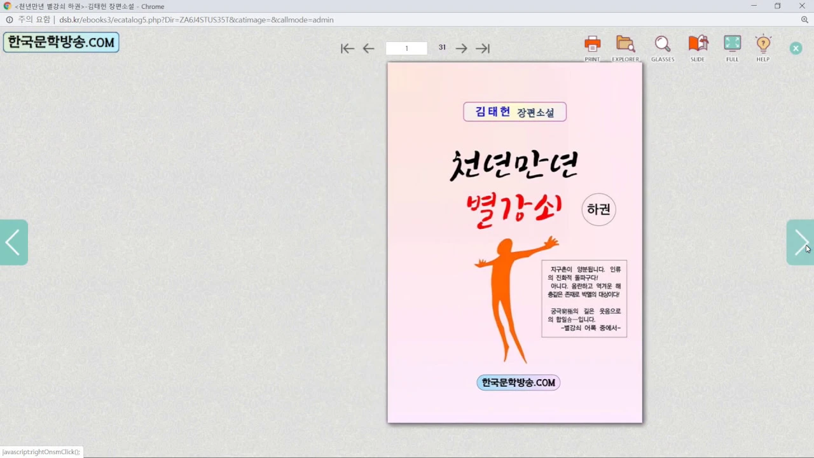
Task: Click the right side next page tab
Action: [800, 242]
